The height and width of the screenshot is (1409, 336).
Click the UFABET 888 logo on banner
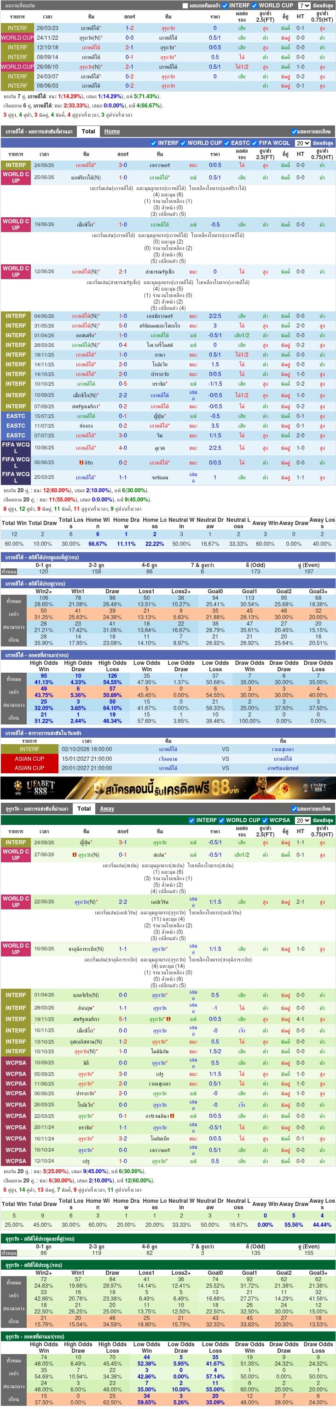pos(41,788)
